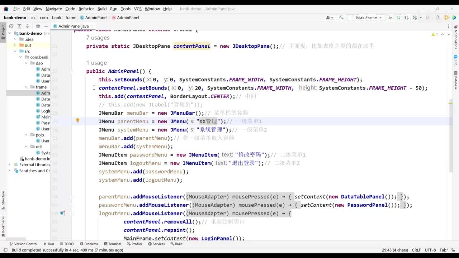Screen dimensions: 459x258
Task: Click the frame breadcrumb in navigation bar
Action: click(x=71, y=18)
